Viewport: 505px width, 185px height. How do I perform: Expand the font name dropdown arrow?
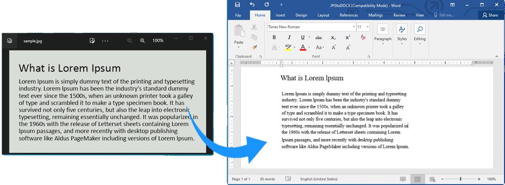click(353, 27)
